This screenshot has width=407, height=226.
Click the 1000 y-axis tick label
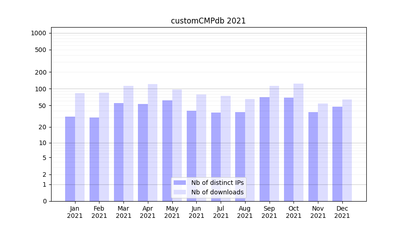[38, 33]
